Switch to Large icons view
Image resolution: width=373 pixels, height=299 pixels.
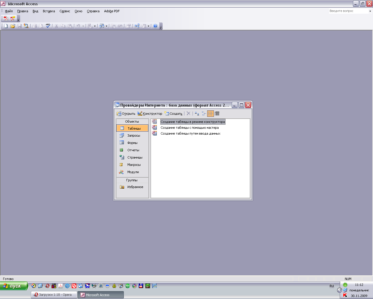click(197, 114)
